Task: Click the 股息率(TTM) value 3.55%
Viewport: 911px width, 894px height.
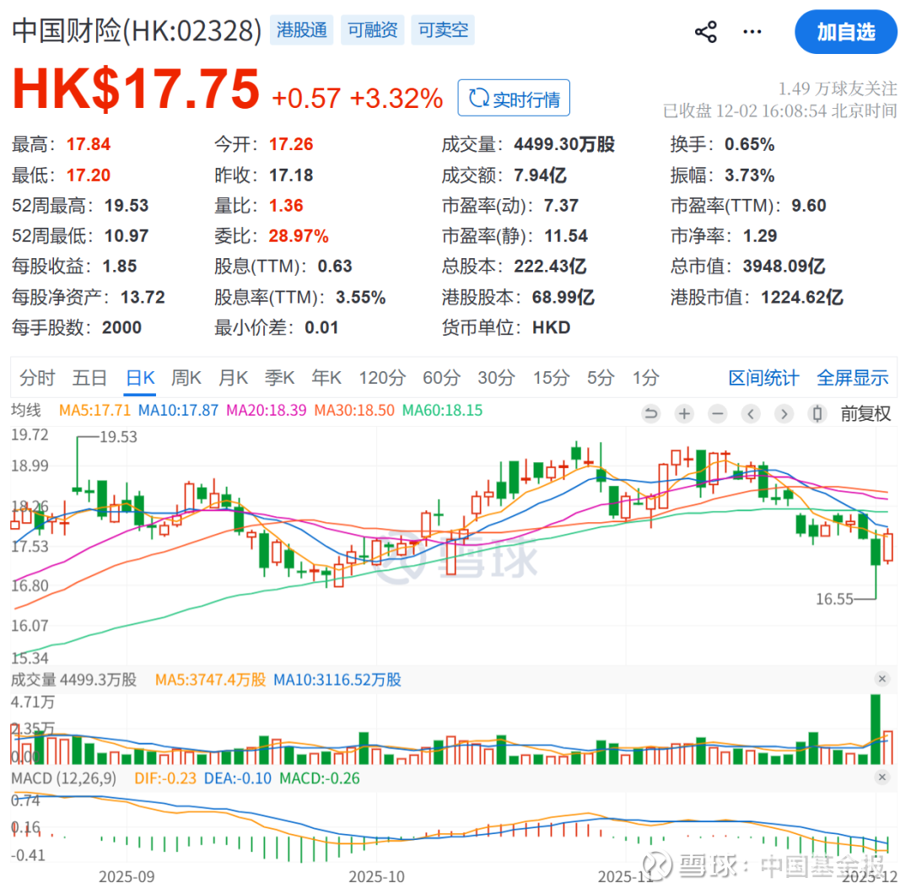Action: point(361,298)
